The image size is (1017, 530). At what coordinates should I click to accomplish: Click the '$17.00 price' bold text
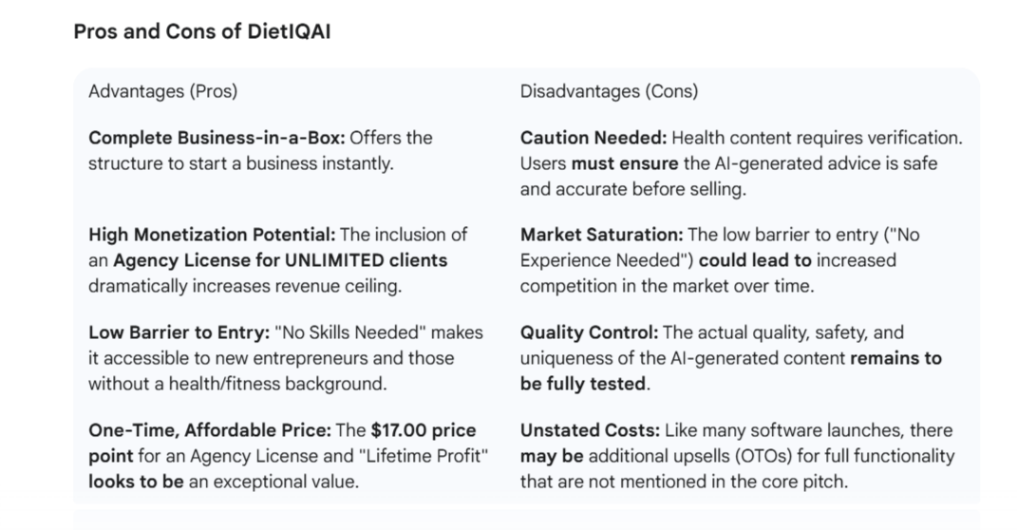tap(424, 430)
